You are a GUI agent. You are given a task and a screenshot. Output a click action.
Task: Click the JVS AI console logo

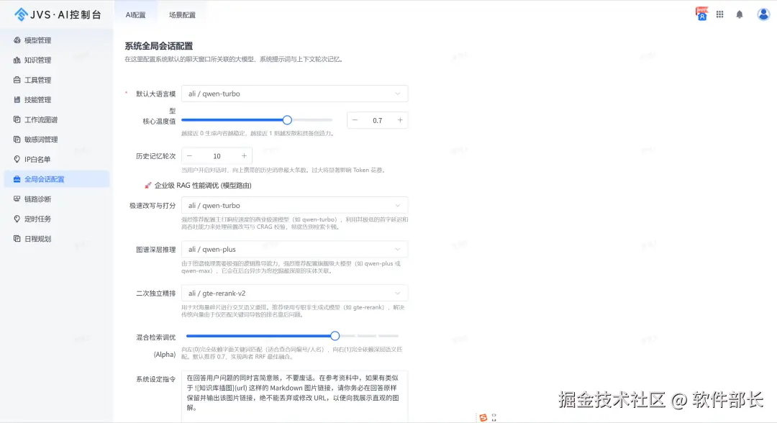58,14
